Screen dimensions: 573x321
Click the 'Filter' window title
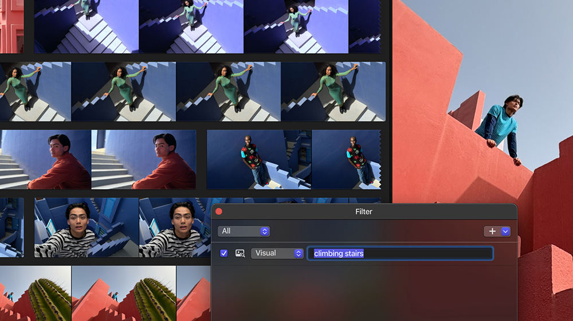364,212
